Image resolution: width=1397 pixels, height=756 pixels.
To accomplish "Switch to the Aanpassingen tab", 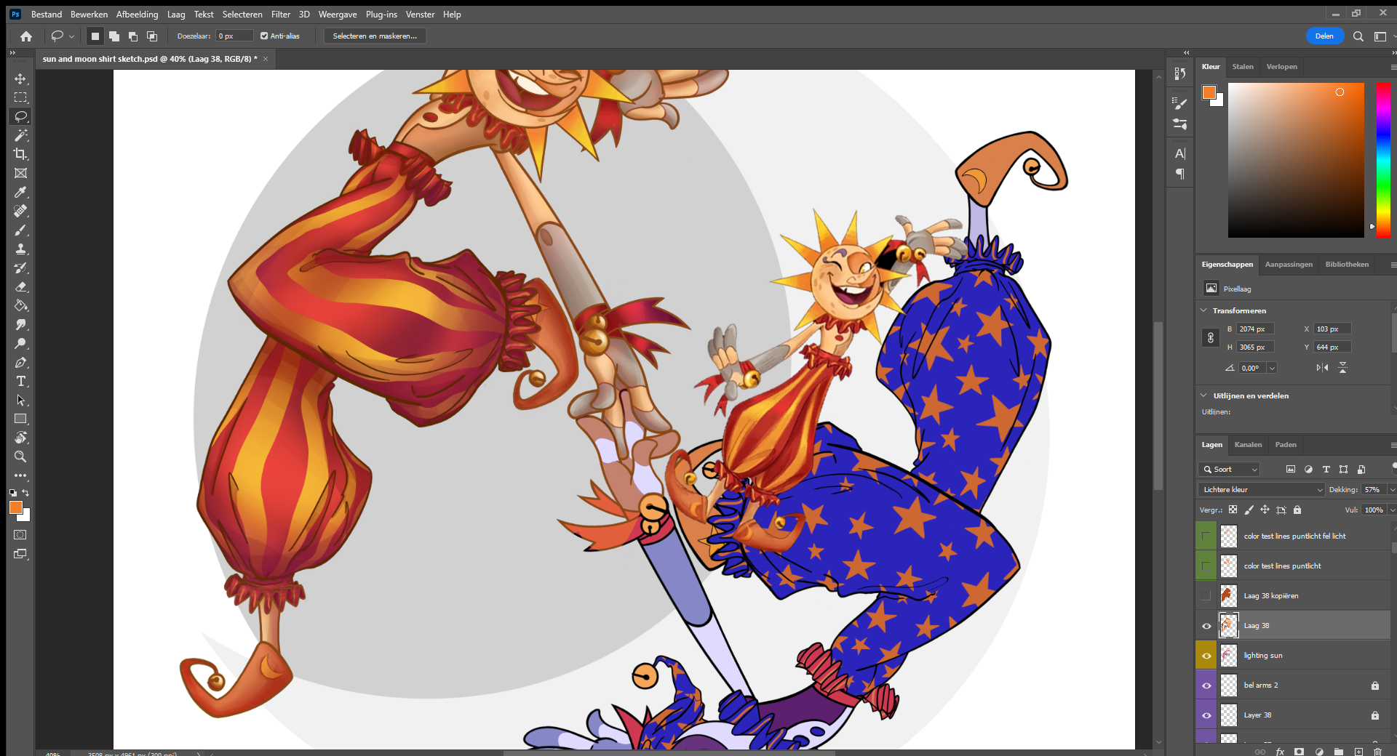I will click(1289, 264).
